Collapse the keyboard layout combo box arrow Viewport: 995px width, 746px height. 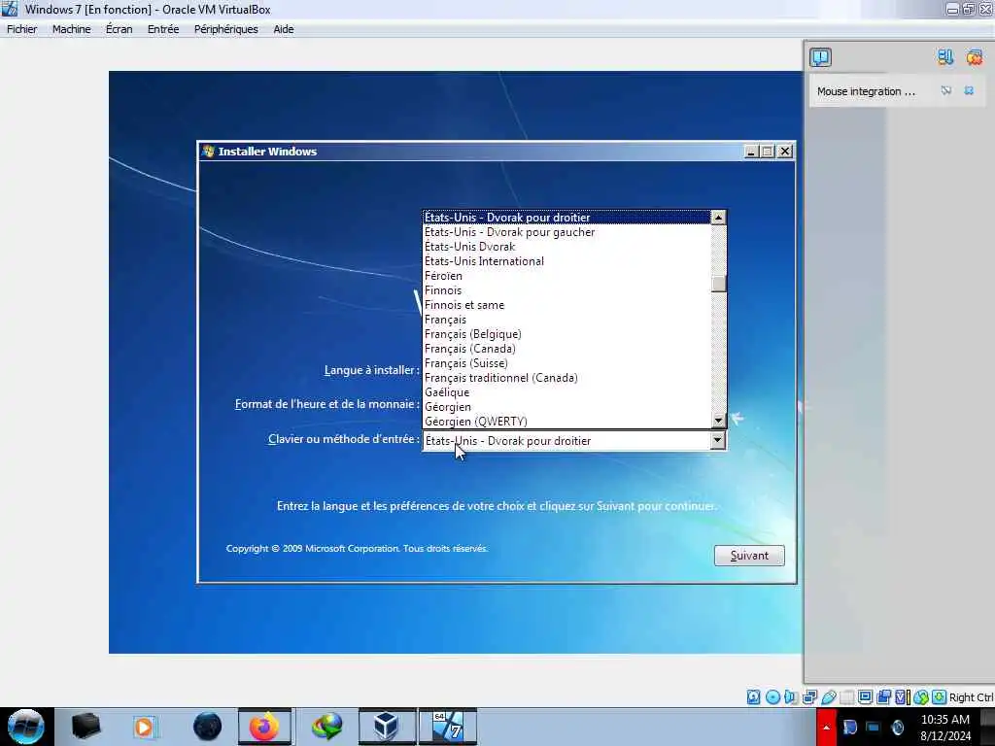click(x=718, y=440)
